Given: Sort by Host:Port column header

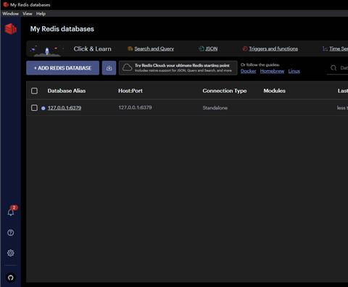Looking at the screenshot, I should pyautogui.click(x=130, y=91).
